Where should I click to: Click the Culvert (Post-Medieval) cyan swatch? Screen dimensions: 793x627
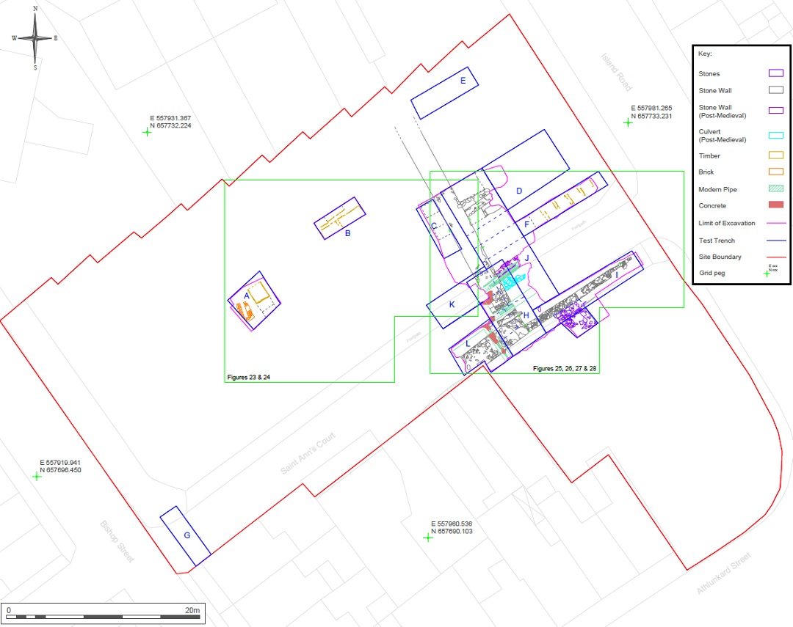pyautogui.click(x=775, y=135)
